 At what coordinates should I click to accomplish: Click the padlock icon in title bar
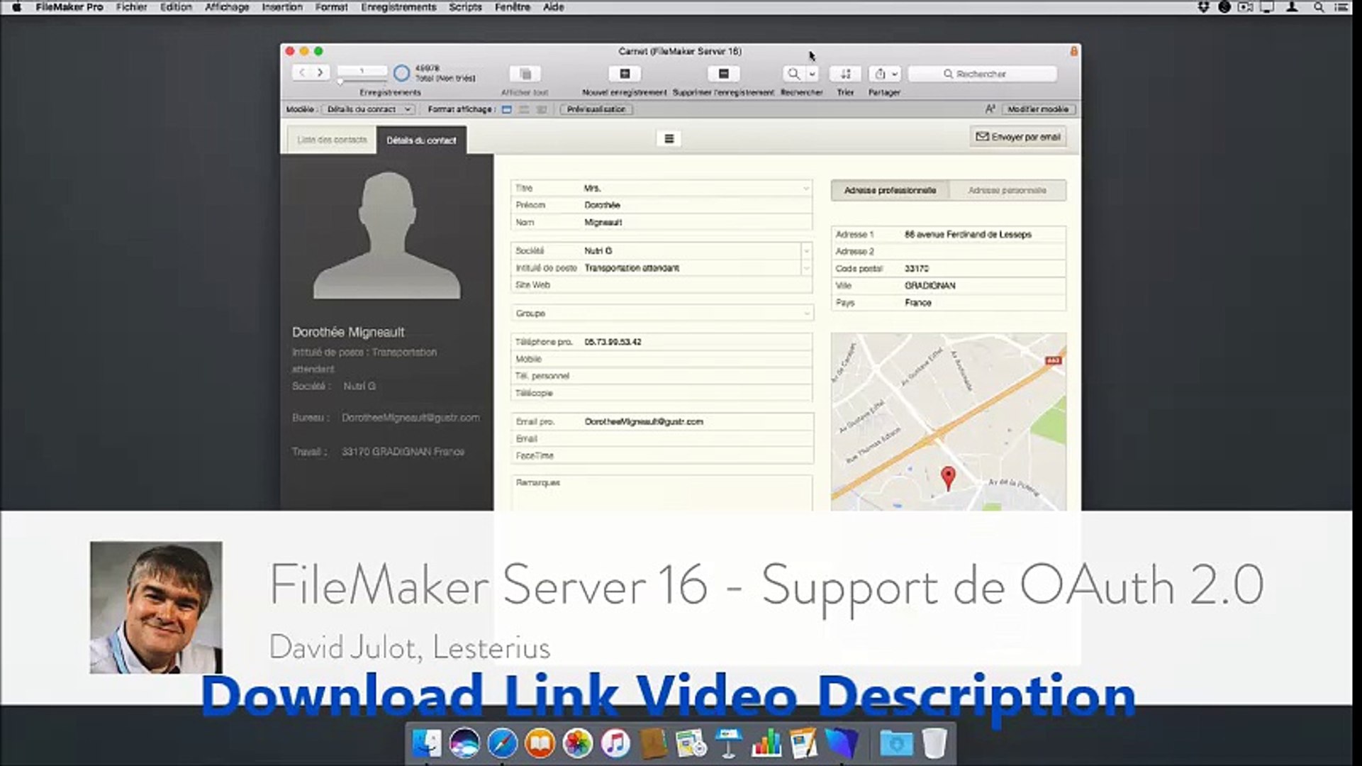[1073, 51]
